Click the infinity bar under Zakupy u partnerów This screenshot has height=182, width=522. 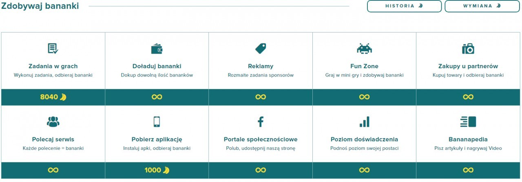click(468, 97)
